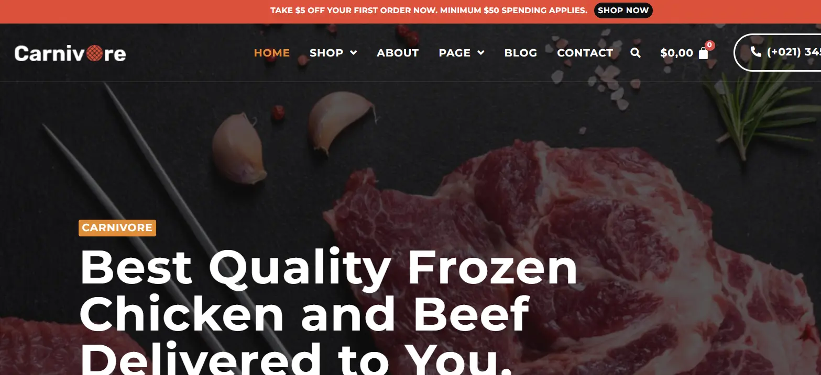The width and height of the screenshot is (821, 375).
Task: Click the Carnivore logo text
Action: 70,53
